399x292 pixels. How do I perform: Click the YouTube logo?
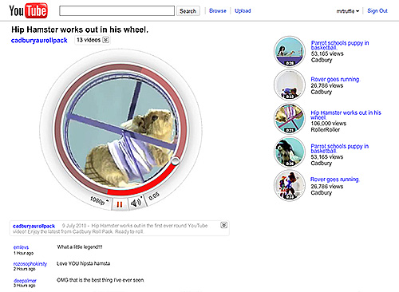pos(29,10)
